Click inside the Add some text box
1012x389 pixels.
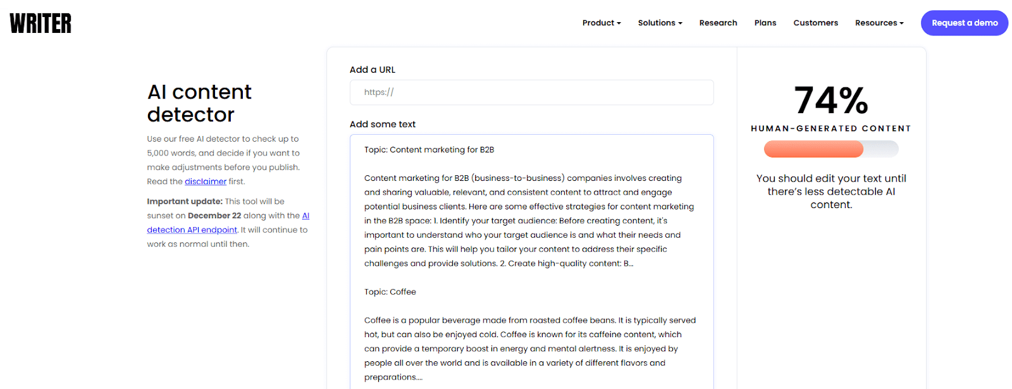[532, 253]
